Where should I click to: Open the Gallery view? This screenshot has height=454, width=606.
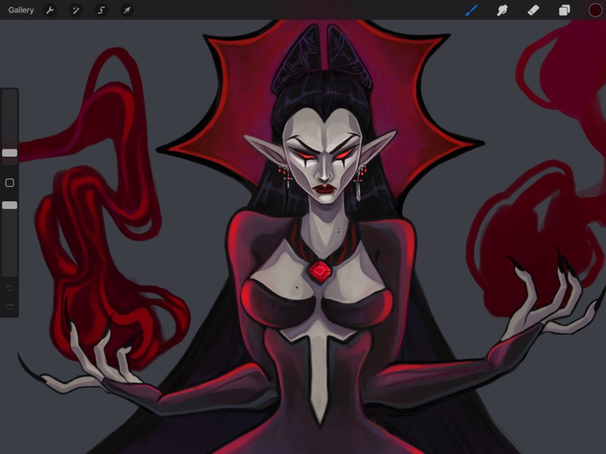(21, 10)
